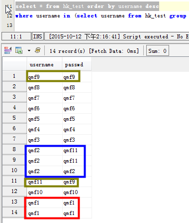Sort by the username column header
The image size is (189, 223).
click(44, 64)
